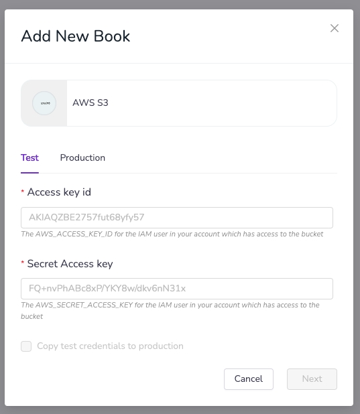Screen dimensions: 360x414
Task: Enable Copy test credentials to production checkbox
Action: 26,346
